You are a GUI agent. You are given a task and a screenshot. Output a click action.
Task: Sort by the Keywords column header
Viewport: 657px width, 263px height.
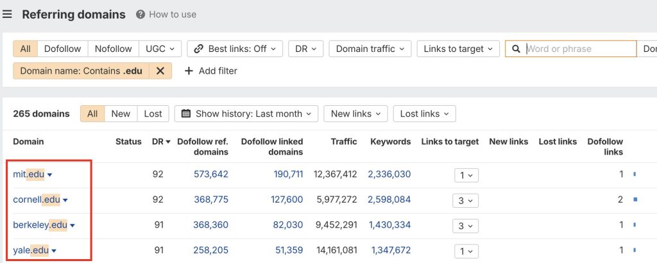coord(391,142)
